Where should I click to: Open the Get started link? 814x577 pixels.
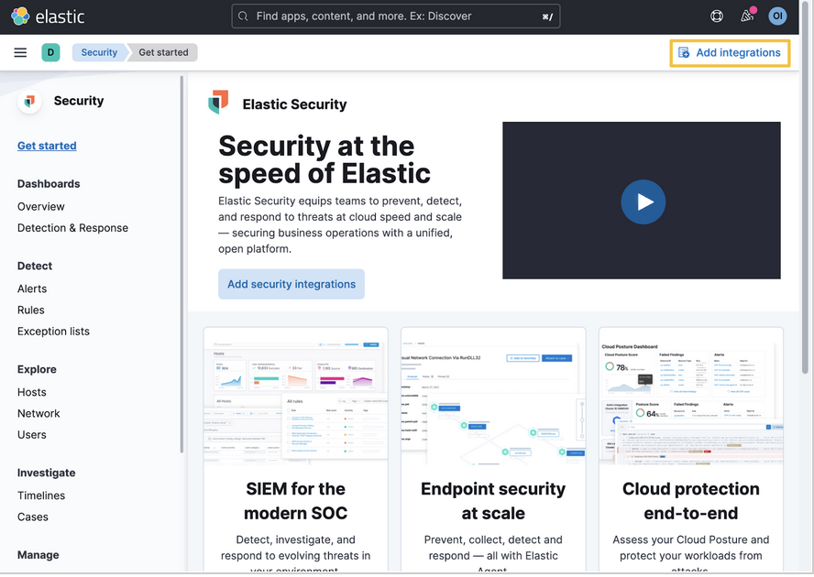[47, 145]
